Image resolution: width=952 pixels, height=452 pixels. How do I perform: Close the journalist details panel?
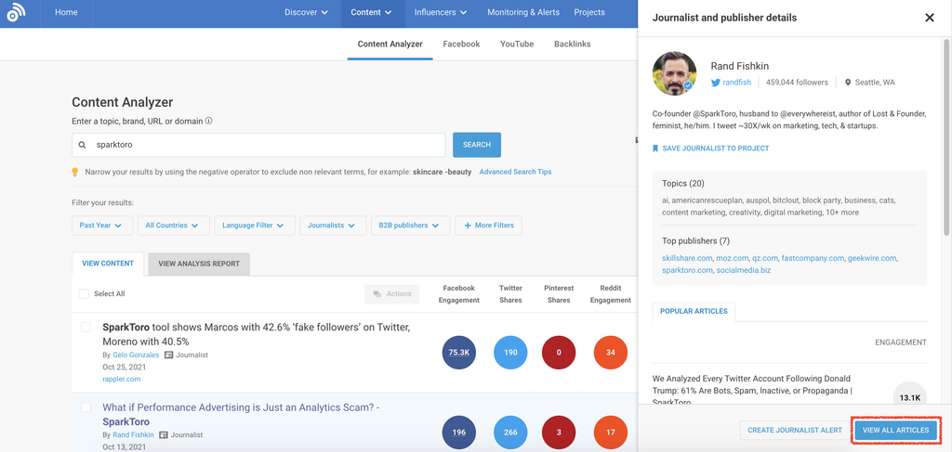point(929,18)
